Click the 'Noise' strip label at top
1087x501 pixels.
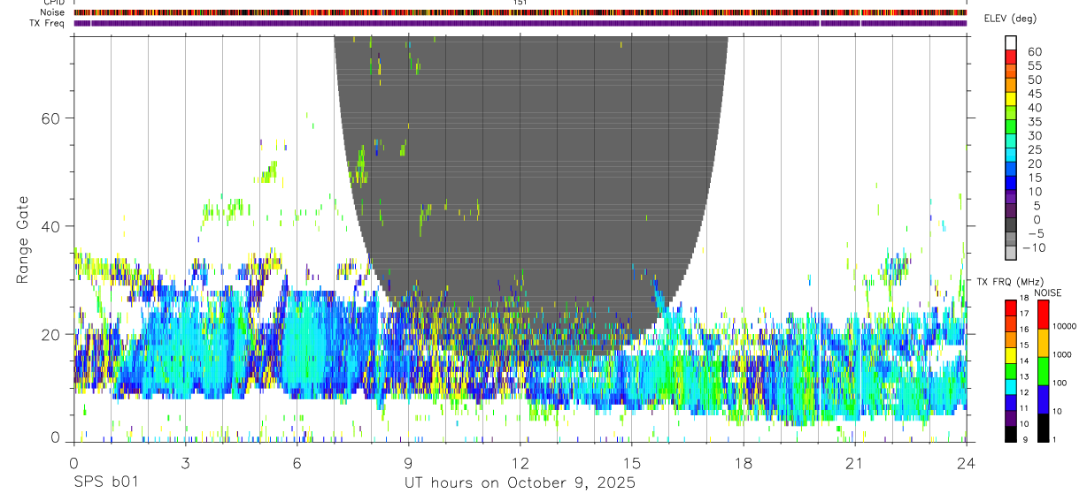54,12
